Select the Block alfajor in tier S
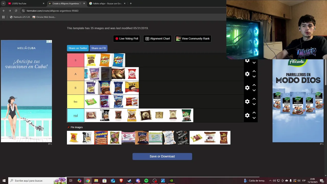The width and height of the screenshot is (327, 184). (91, 60)
